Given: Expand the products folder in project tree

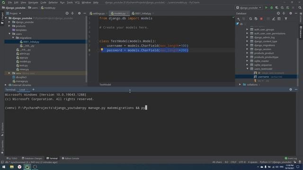Looking at the screenshot, I should (9, 26).
